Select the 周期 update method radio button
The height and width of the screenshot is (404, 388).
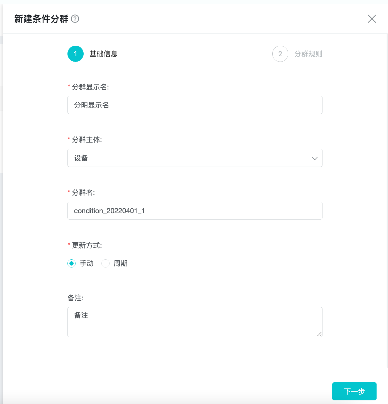pyautogui.click(x=105, y=263)
